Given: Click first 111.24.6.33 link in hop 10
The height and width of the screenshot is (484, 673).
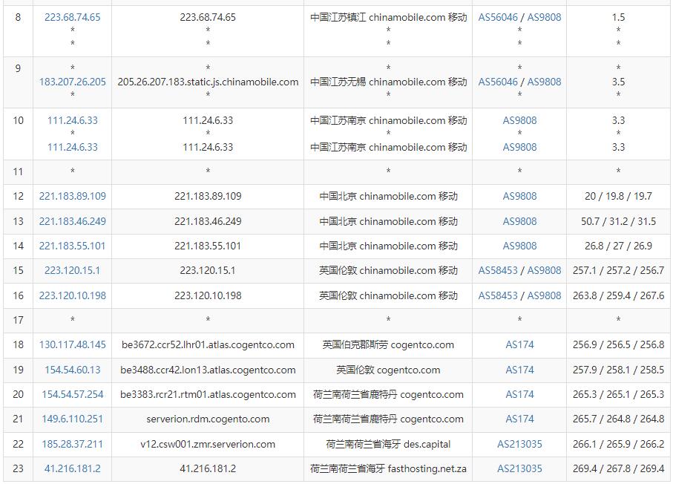Looking at the screenshot, I should coord(73,120).
